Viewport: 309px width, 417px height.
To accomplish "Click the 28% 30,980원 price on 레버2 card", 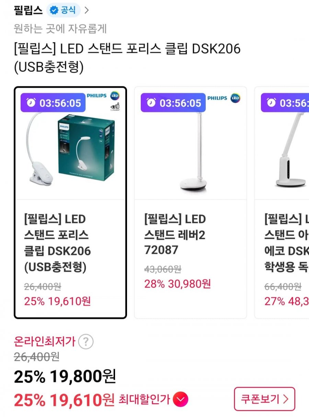I will (178, 284).
